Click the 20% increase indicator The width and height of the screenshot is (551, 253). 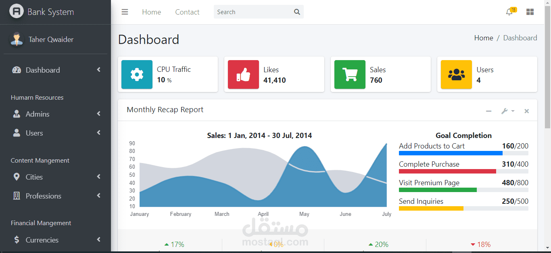tap(378, 244)
